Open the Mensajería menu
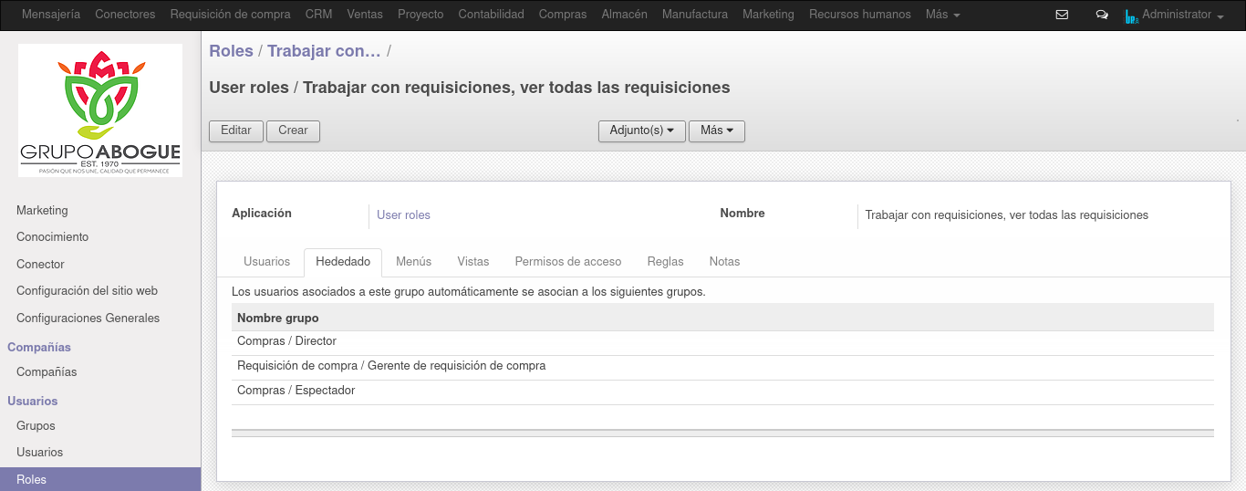 (x=51, y=15)
